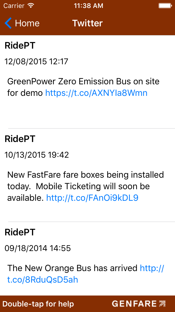The image size is (175, 312).
Task: Tap the battery icon in status bar
Action: (x=164, y=5)
